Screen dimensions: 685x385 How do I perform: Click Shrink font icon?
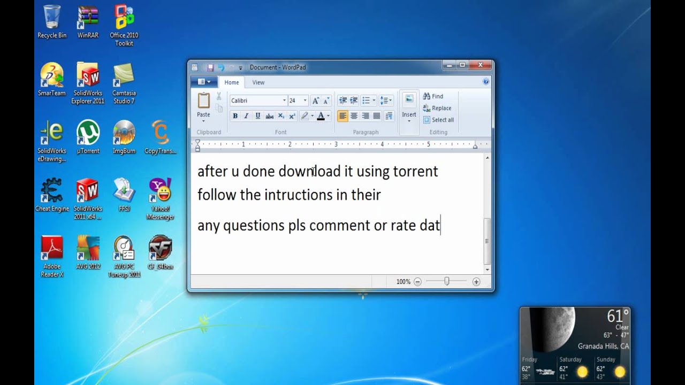[x=326, y=101]
